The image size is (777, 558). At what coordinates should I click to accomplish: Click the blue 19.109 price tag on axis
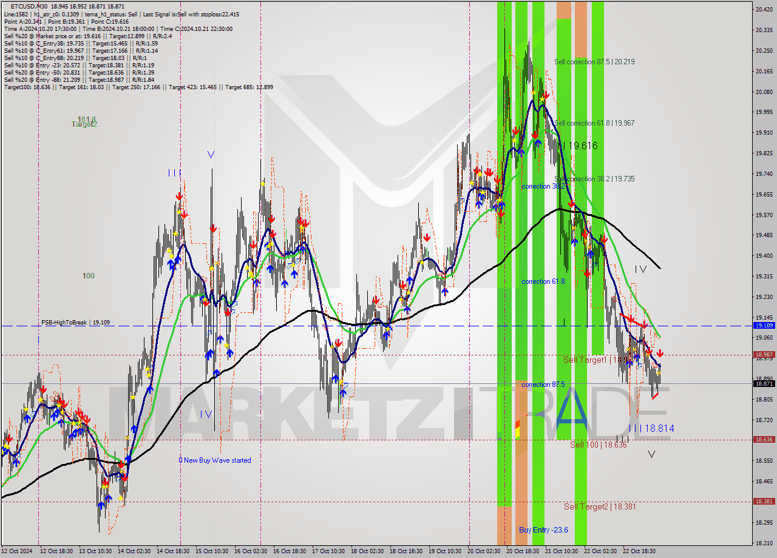[x=764, y=326]
